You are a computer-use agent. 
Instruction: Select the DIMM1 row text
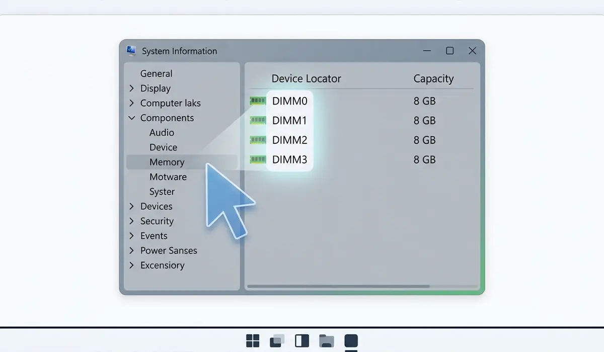289,121
